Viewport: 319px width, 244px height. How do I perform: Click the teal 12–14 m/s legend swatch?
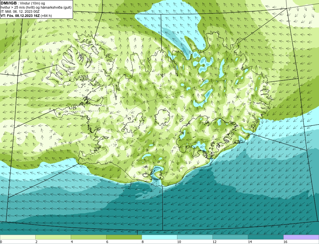point(230,237)
